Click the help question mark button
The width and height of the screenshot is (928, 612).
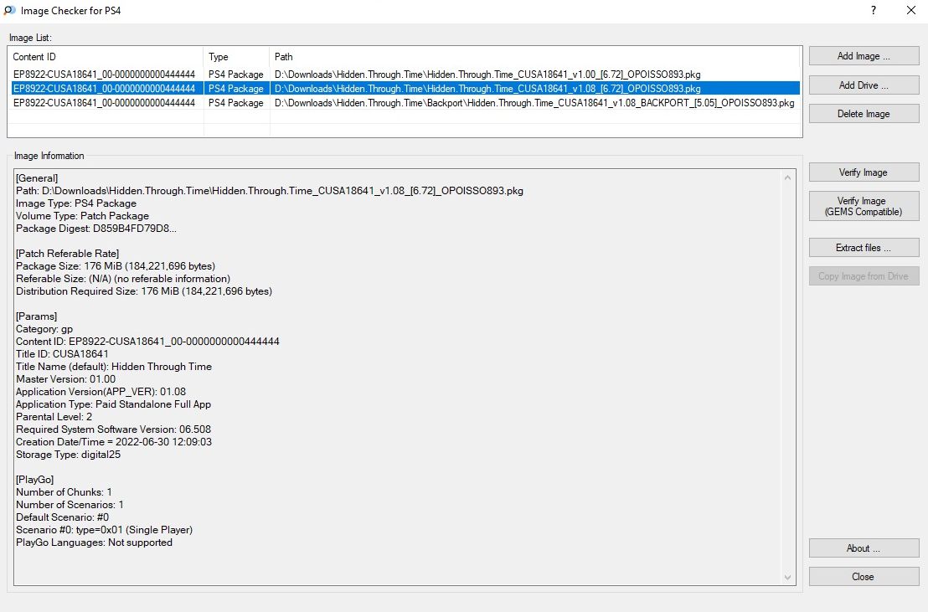(874, 10)
